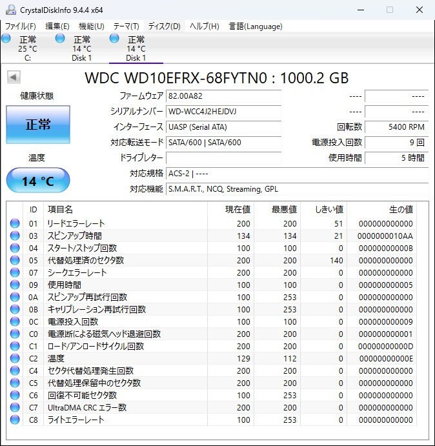Select the ロード/アンロードサイクル回数 raw value 00000000000D
The image size is (435, 446).
(x=385, y=346)
